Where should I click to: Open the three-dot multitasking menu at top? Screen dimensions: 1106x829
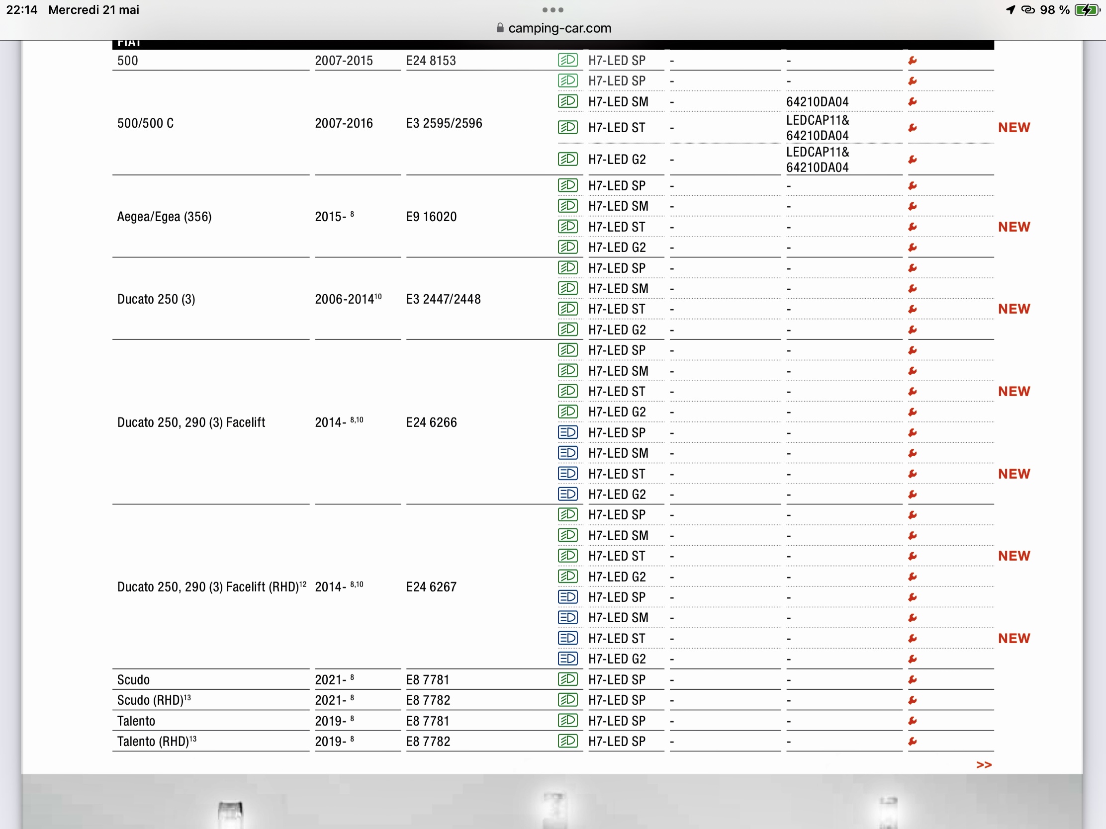(553, 10)
